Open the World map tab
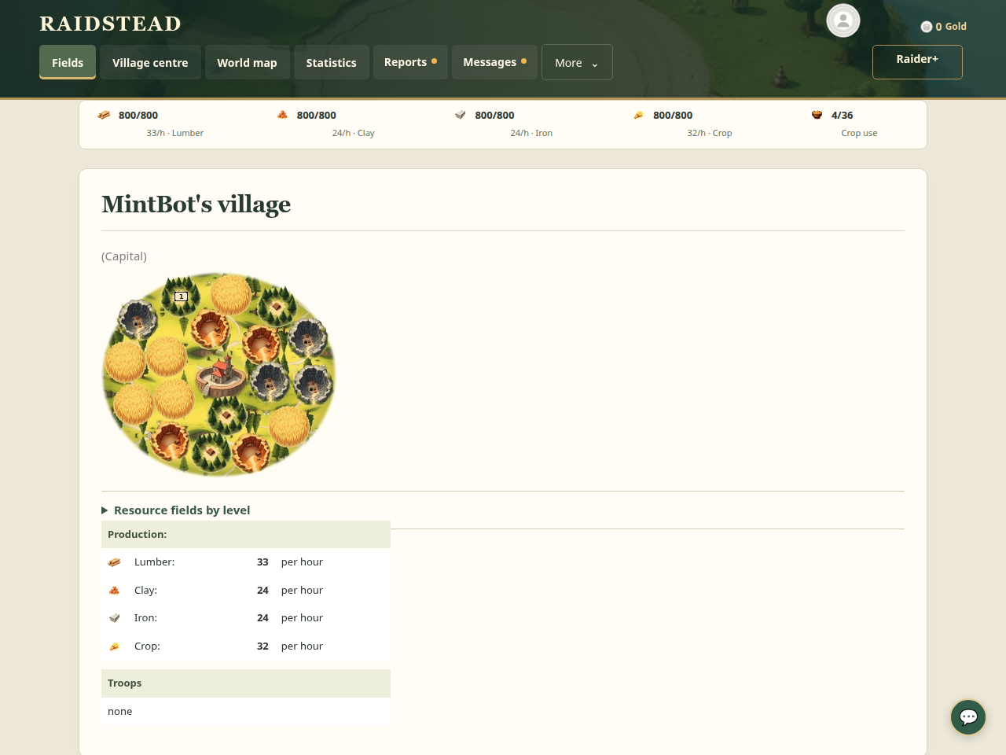The height and width of the screenshot is (755, 1006). pyautogui.click(x=247, y=62)
